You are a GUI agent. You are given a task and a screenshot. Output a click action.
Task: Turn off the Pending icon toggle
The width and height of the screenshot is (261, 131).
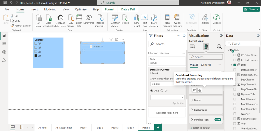pyautogui.click(x=218, y=120)
